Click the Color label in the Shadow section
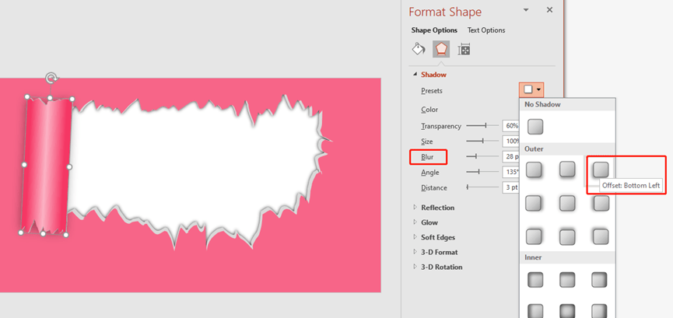Viewport: 673px width, 318px height. coord(429,110)
